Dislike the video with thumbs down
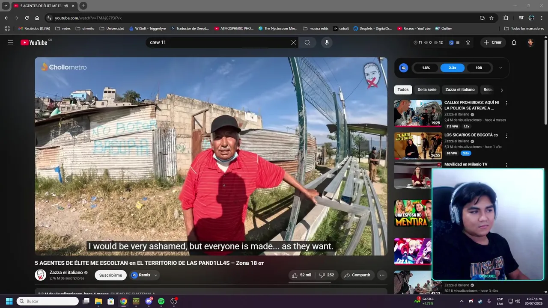 coord(327,275)
